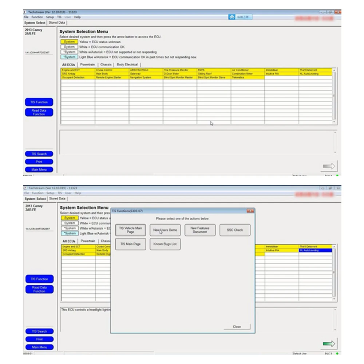Image resolution: width=364 pixels, height=364 pixels.
Task: Select System Select tab in upper screenshot
Action: [35, 23]
